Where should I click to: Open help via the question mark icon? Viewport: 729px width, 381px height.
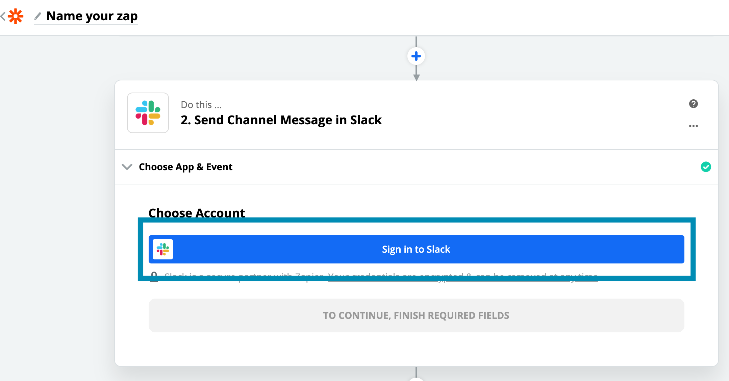693,104
